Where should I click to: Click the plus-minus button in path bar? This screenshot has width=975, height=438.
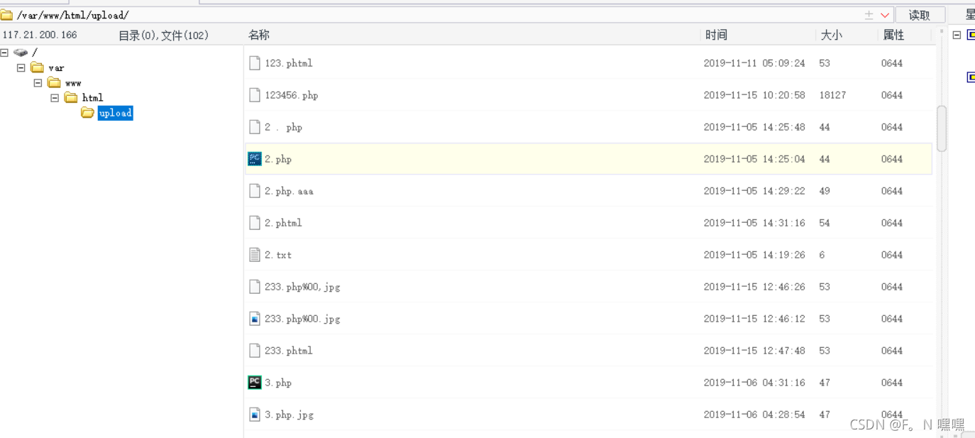(x=869, y=15)
